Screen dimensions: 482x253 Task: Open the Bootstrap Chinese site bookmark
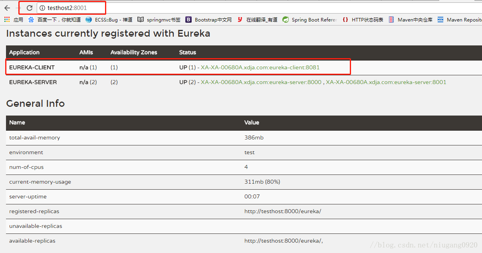pos(208,20)
